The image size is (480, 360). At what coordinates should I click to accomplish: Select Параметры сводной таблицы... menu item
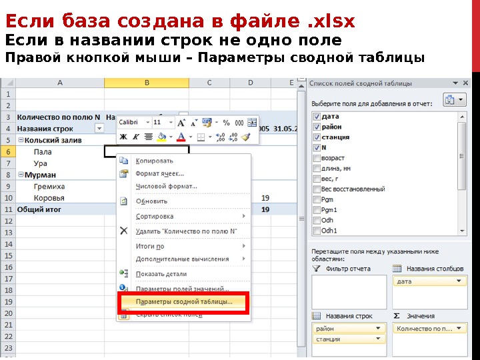[184, 301]
